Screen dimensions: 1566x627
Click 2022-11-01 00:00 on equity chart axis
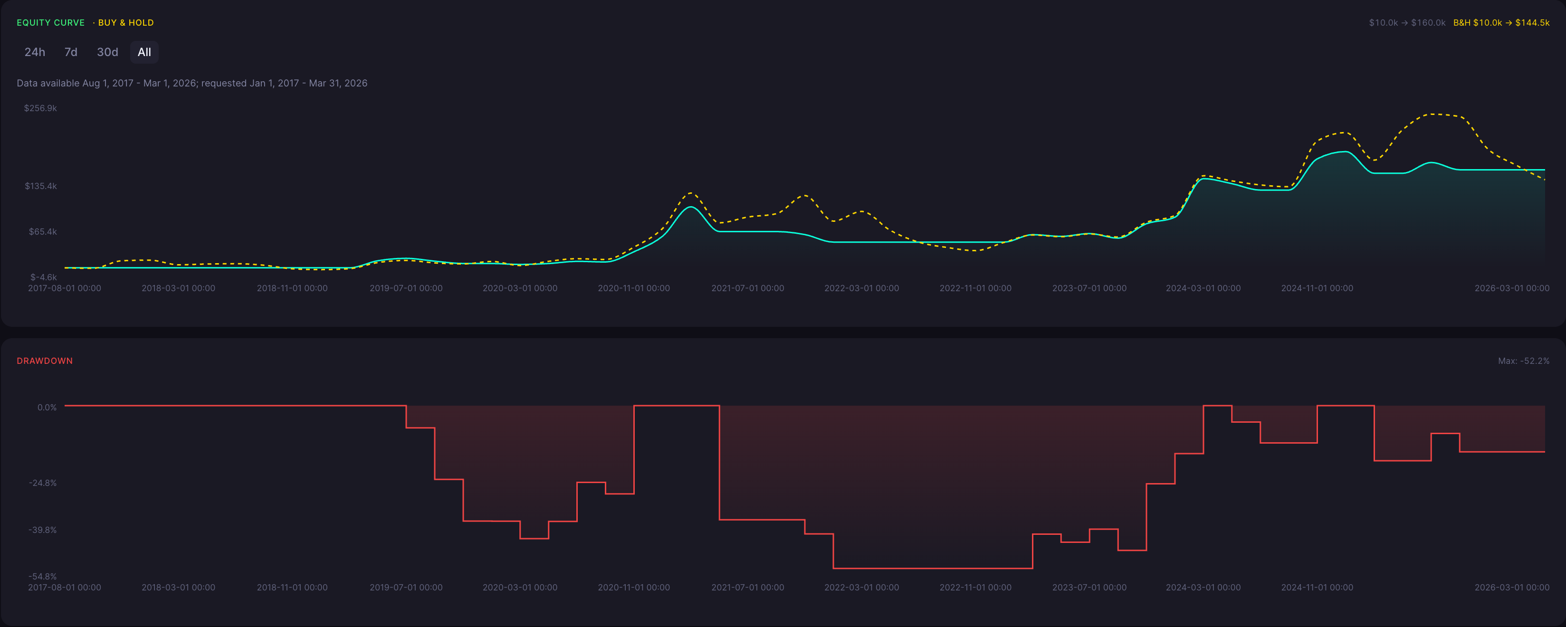click(x=976, y=288)
